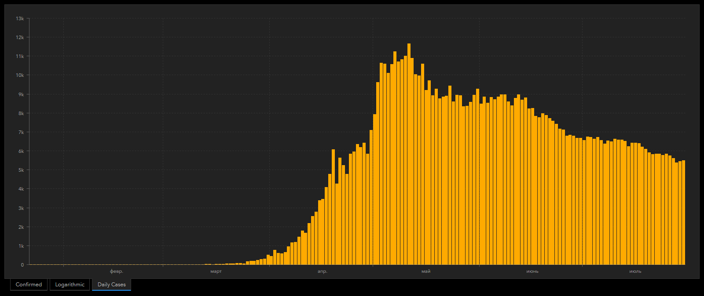
Task: Click the май x-axis label
Action: 426,271
